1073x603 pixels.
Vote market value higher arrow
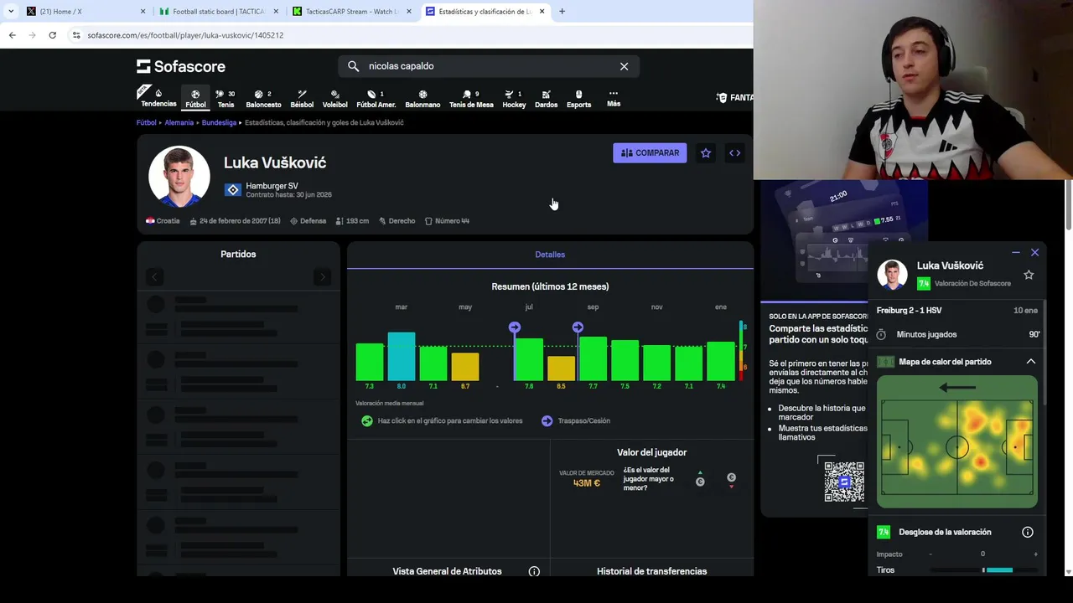point(700,479)
